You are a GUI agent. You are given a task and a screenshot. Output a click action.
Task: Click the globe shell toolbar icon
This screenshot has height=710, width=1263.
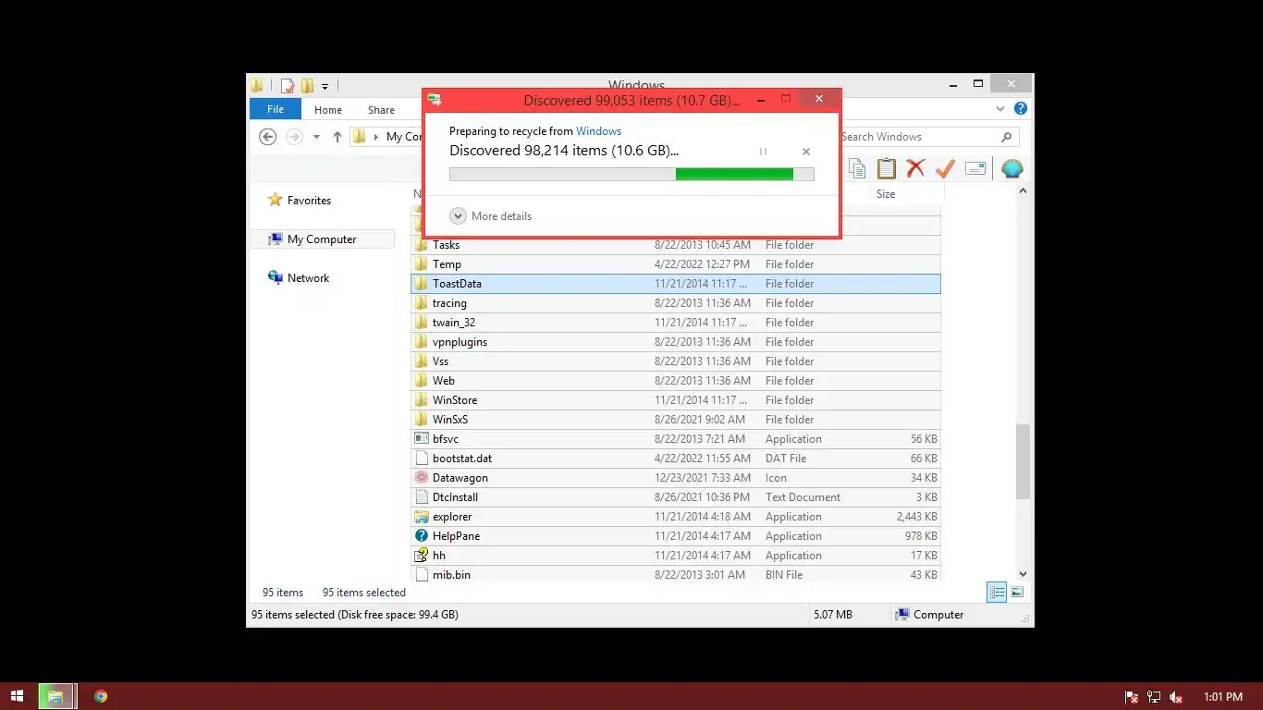point(1012,168)
